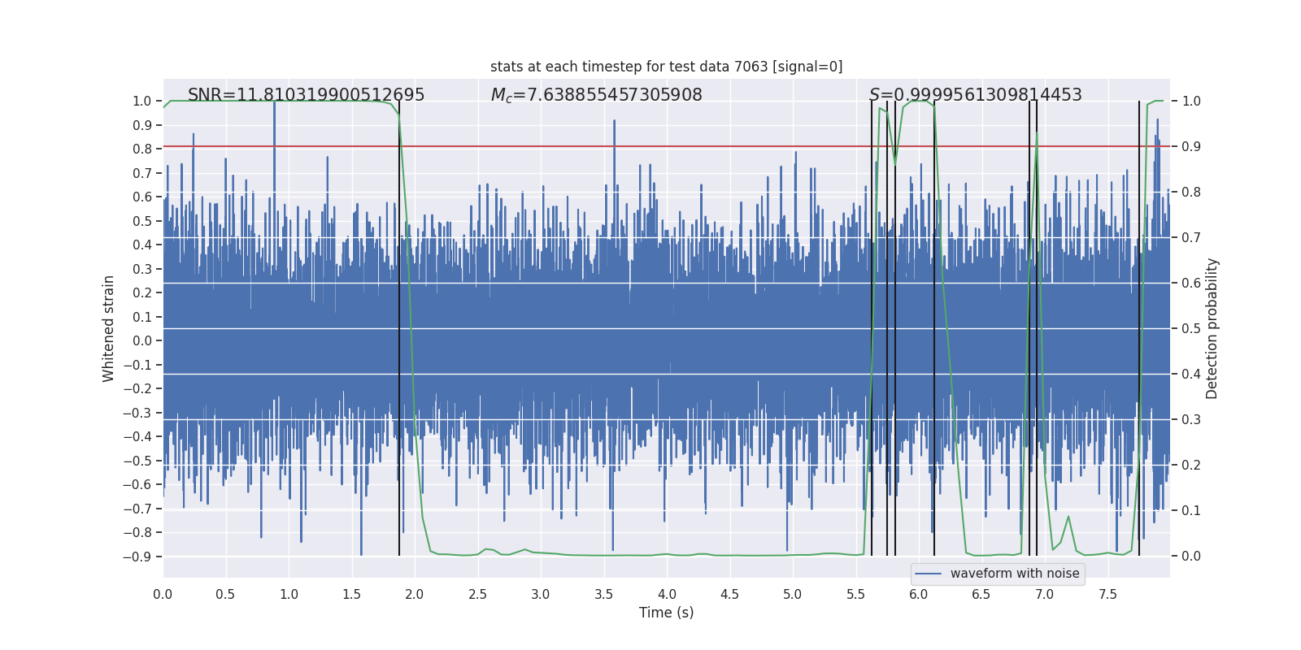Select the 4.5 tick on the time axis
Image resolution: width=1301 pixels, height=650 pixels.
tap(729, 594)
